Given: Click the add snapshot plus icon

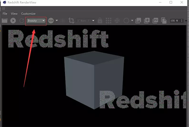Looking at the screenshot, I should click(147, 20).
